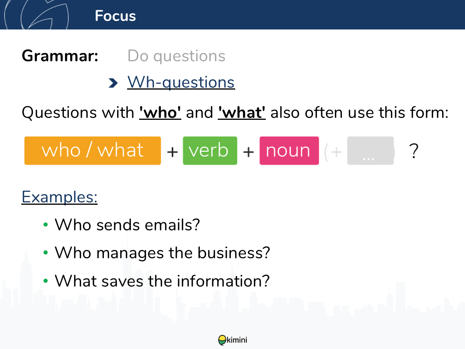Click the question mark after formula
The width and height of the screenshot is (465, 349).
pyautogui.click(x=414, y=151)
